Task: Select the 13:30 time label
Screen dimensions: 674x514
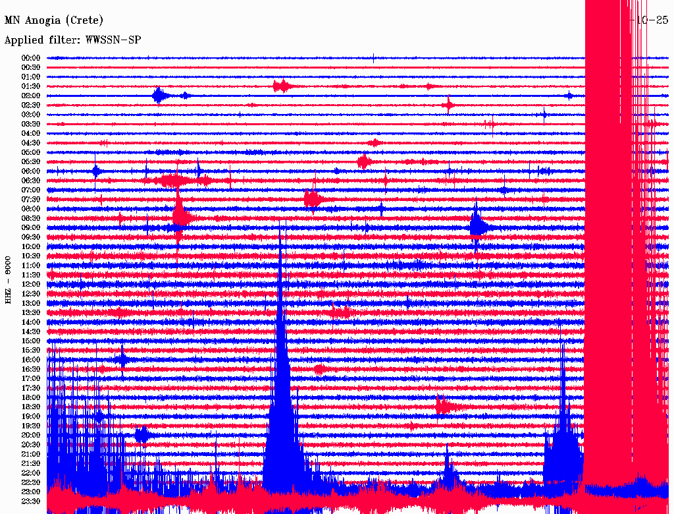Action: [x=31, y=312]
